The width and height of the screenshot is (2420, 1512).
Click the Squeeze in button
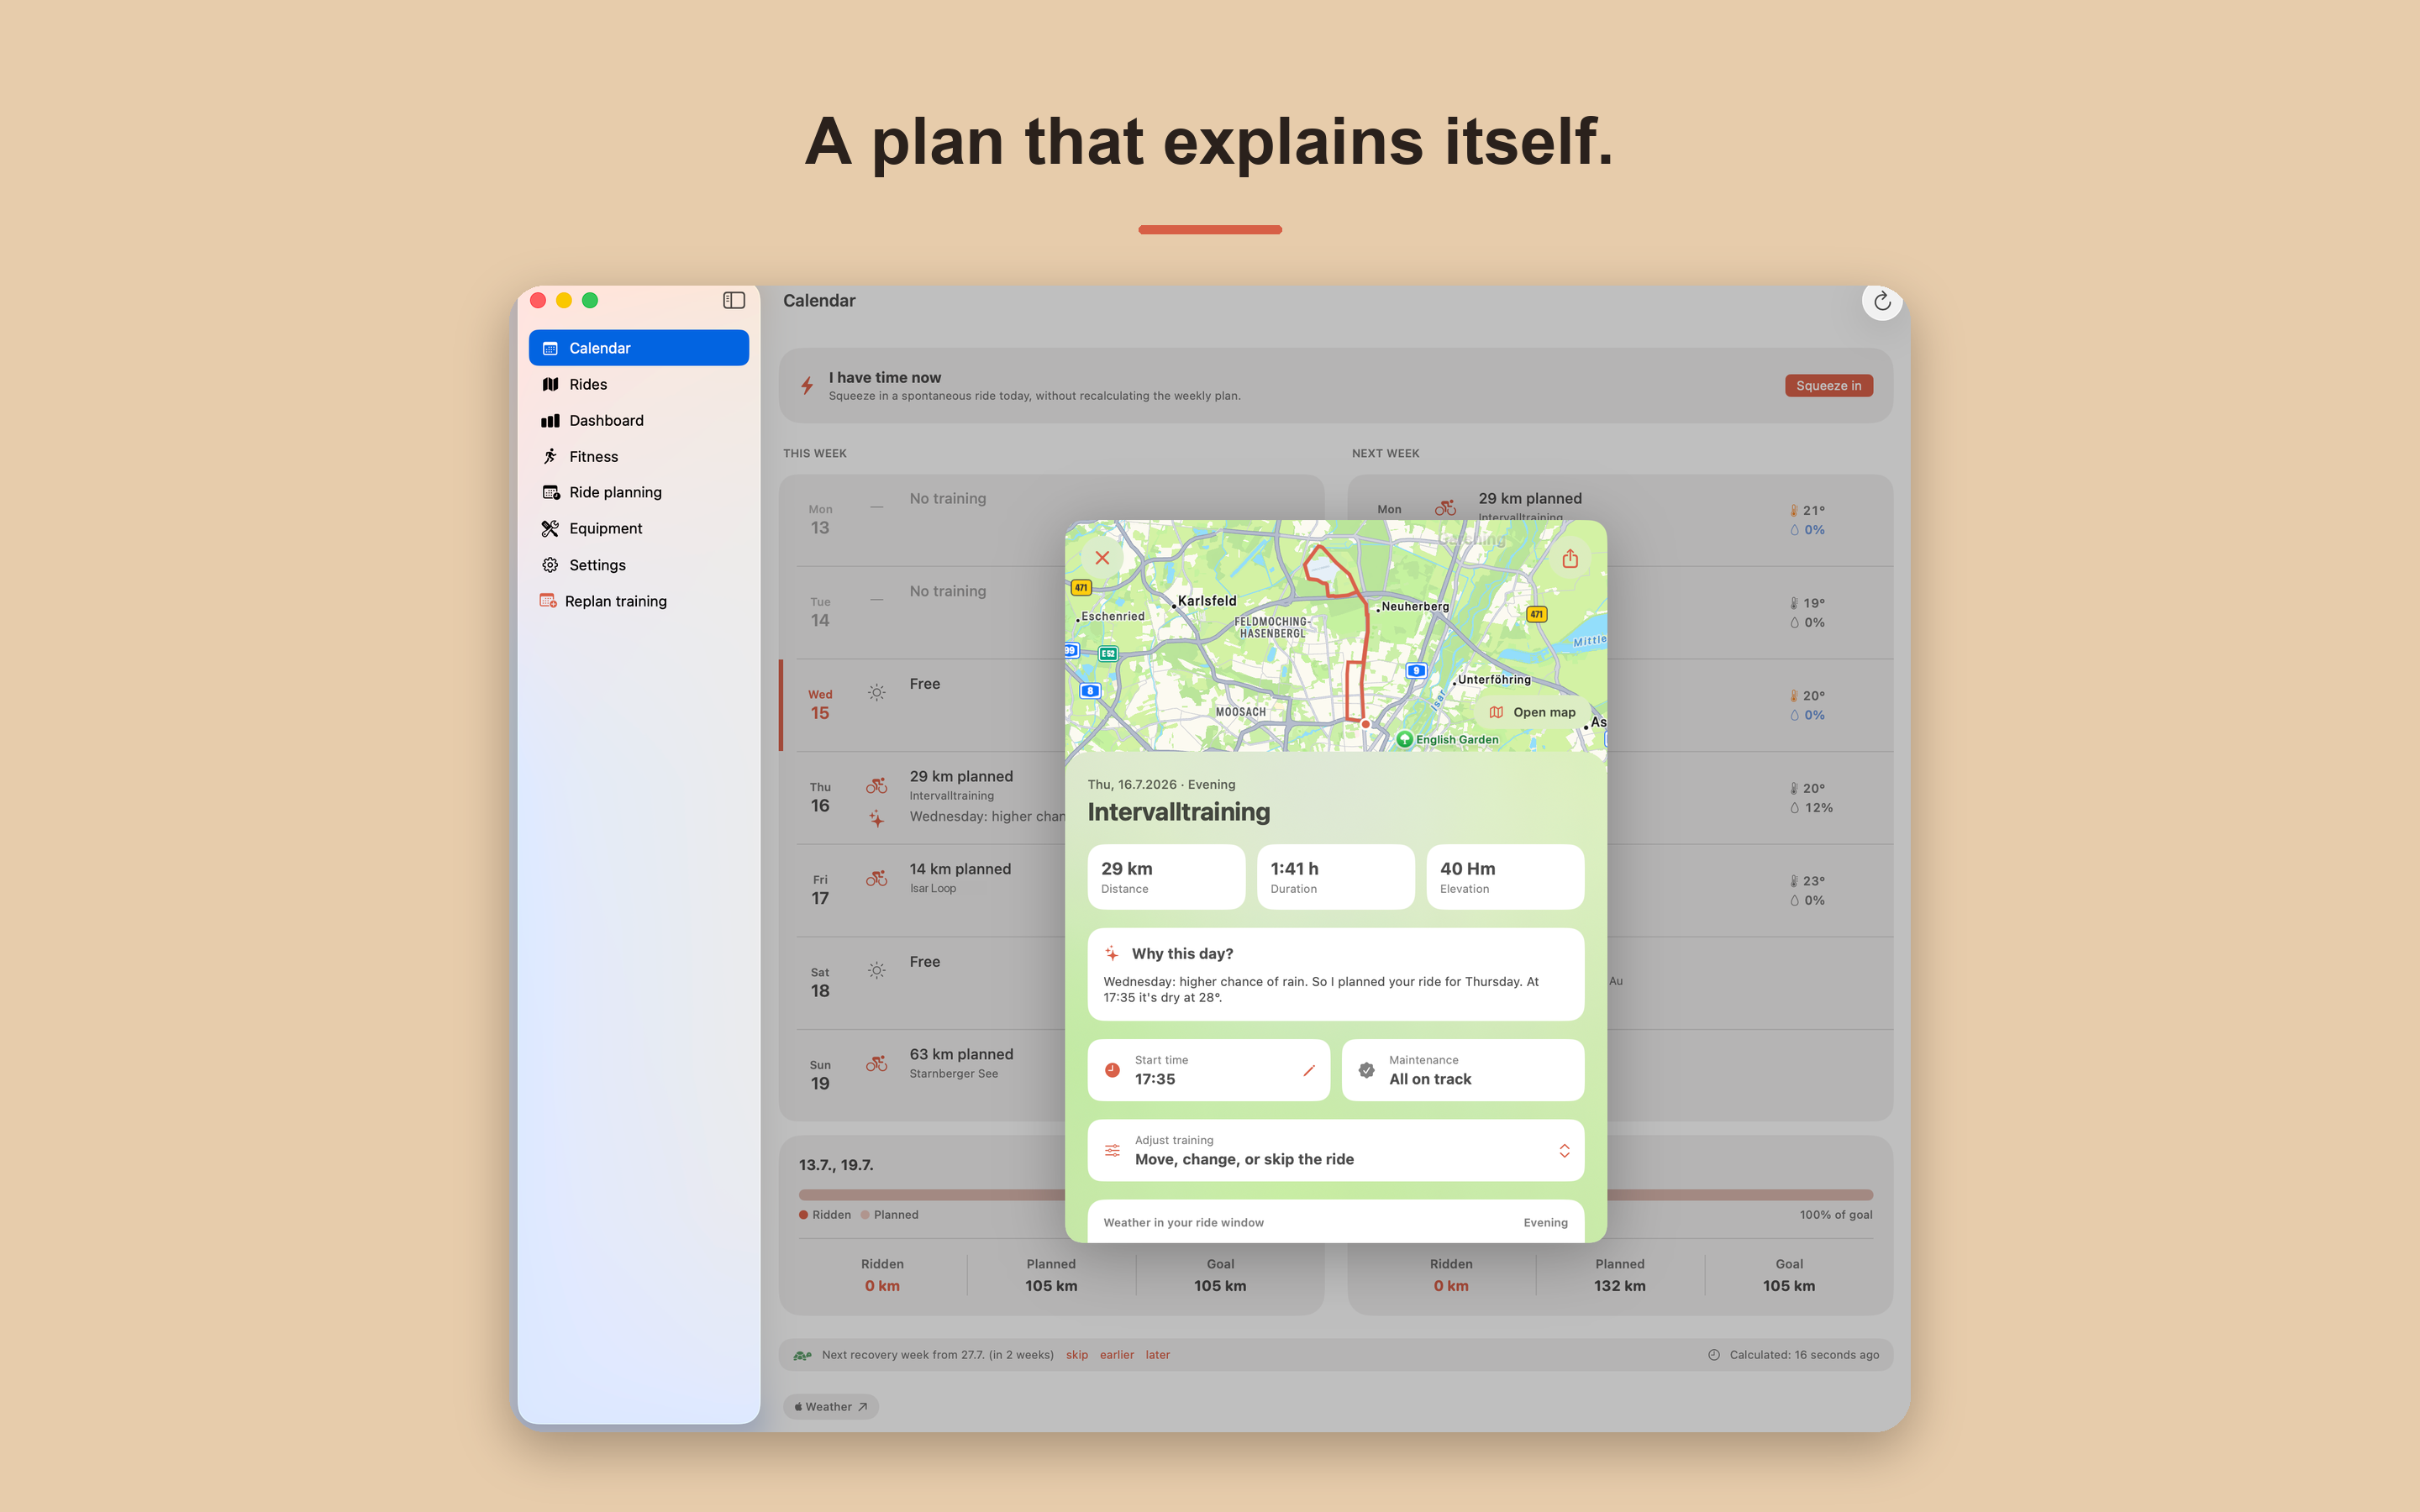click(x=1828, y=386)
